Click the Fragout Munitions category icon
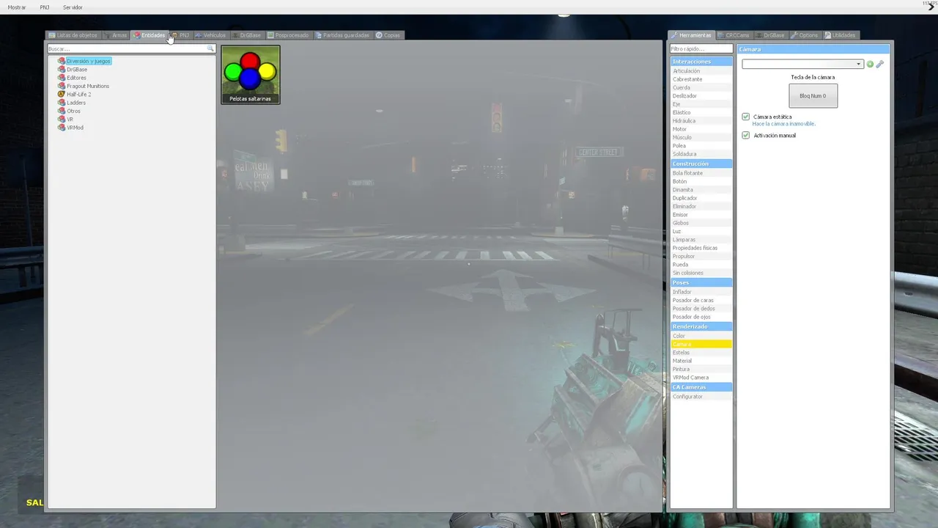 point(62,86)
